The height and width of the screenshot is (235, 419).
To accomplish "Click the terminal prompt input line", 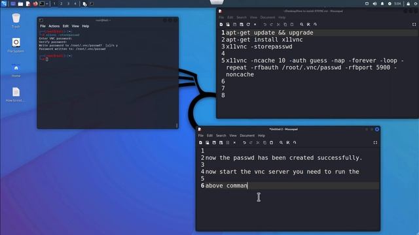I will click(46, 59).
